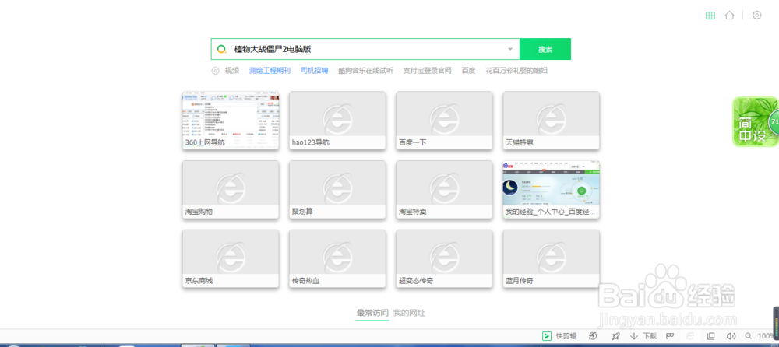This screenshot has height=347, width=779.
Task: Open 快剪辑 in the status bar
Action: (x=559, y=336)
